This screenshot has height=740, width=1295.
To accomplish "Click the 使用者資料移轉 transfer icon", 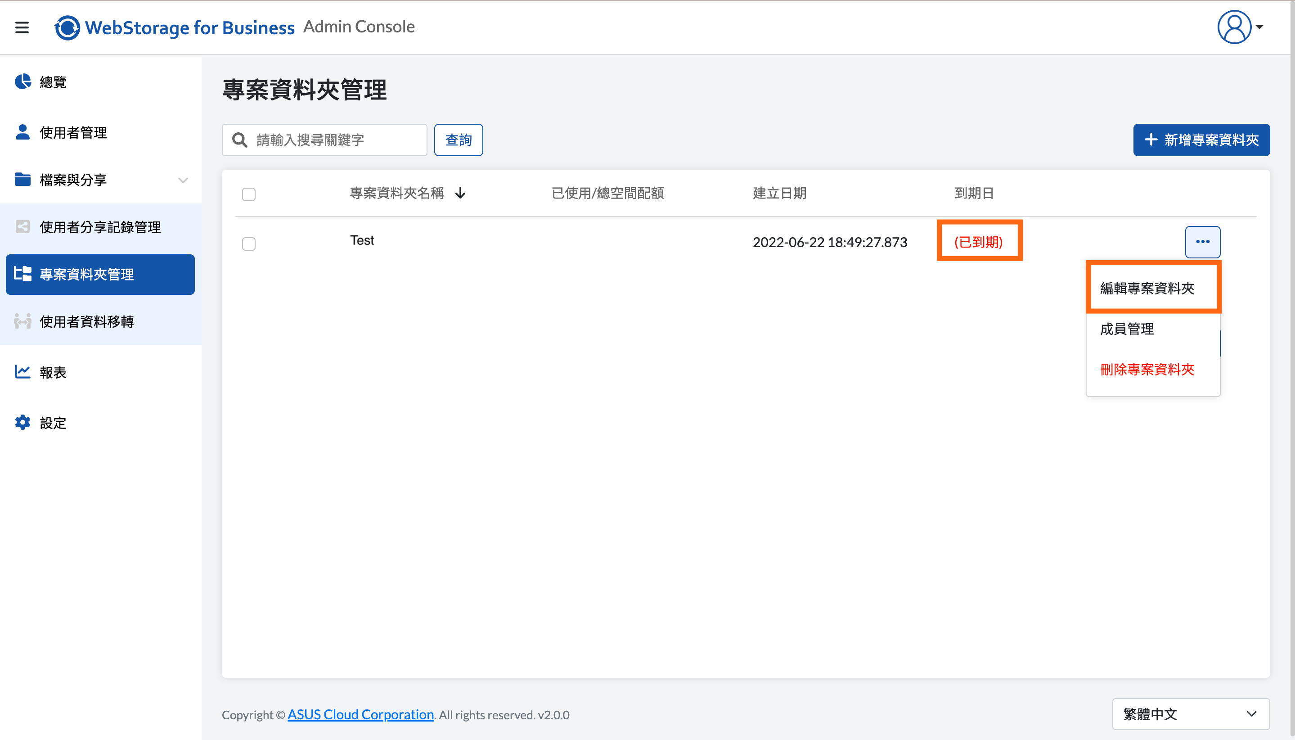I will click(22, 321).
